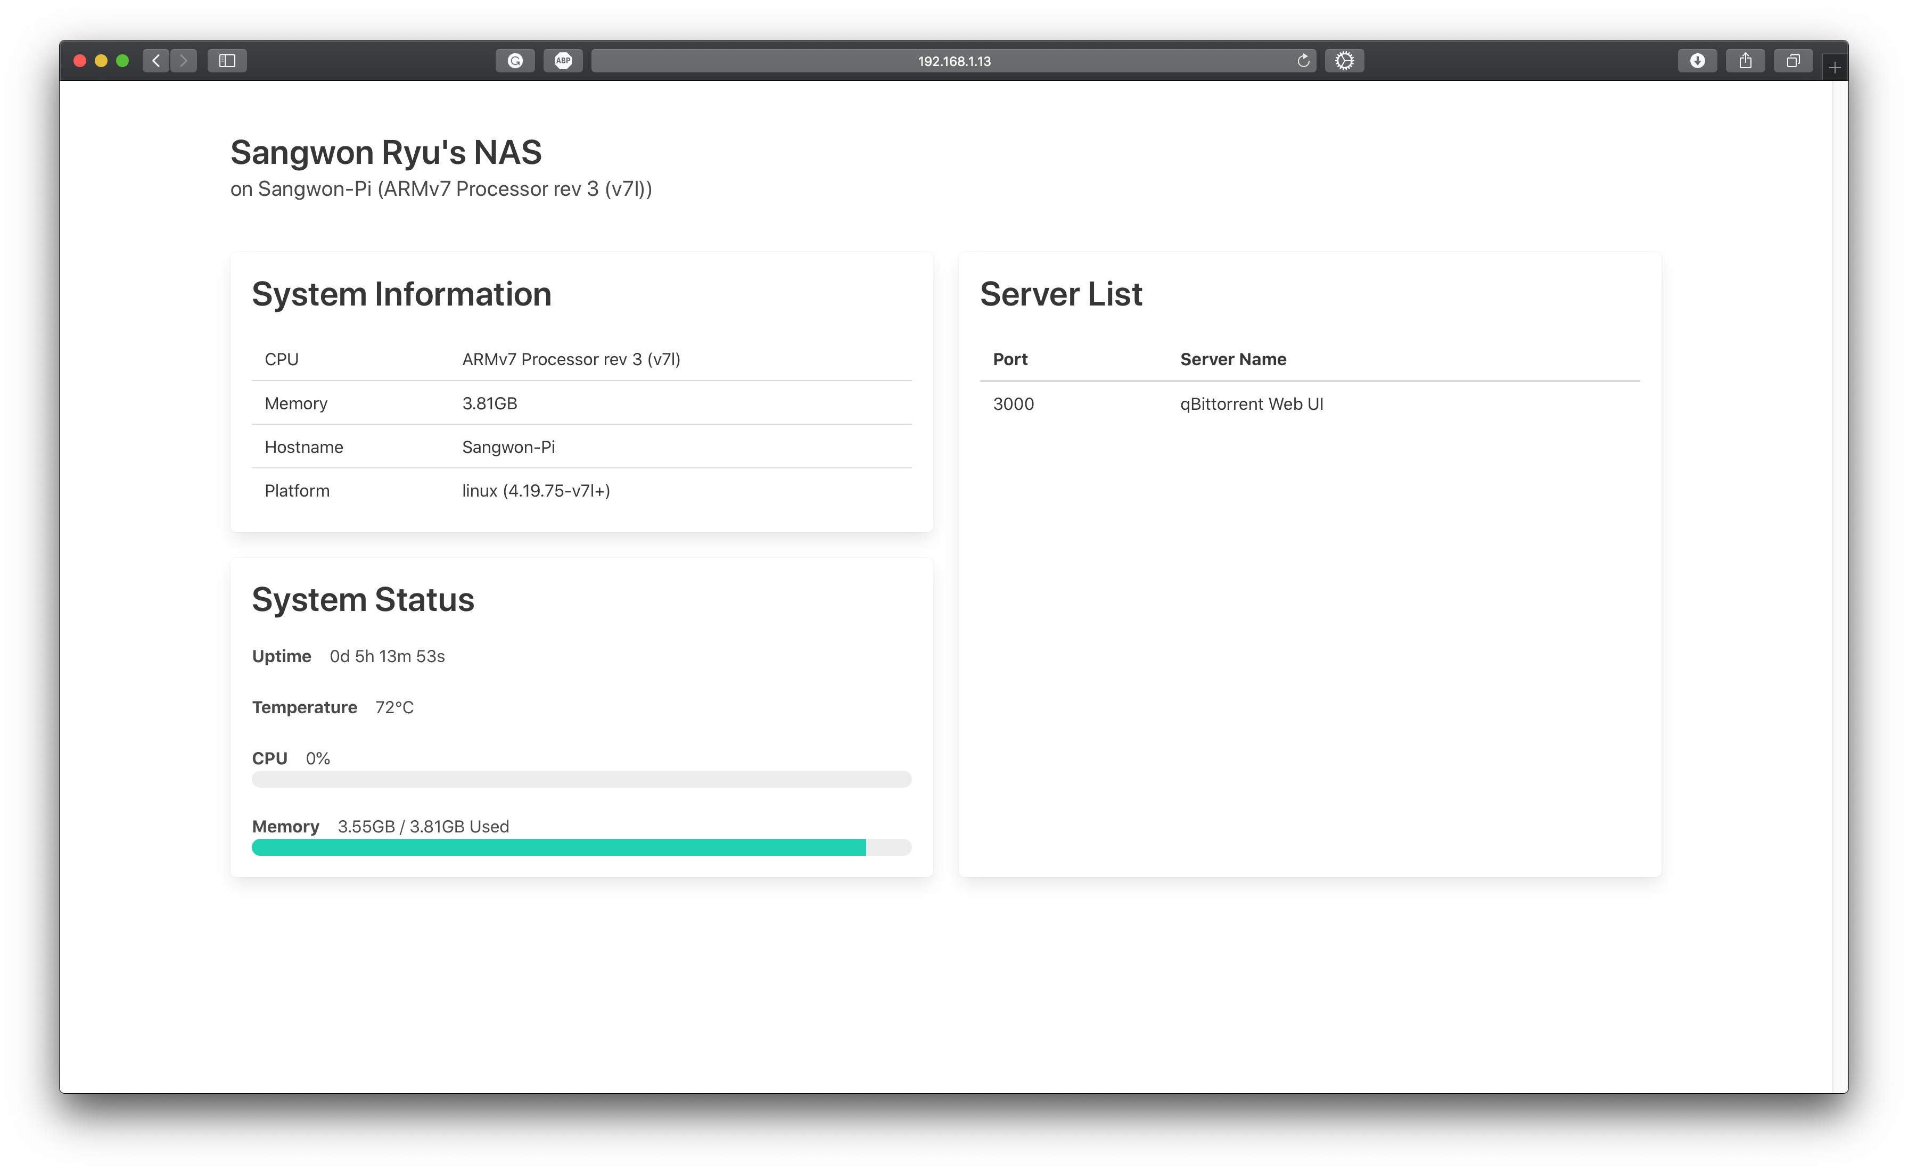The image size is (1908, 1172).
Task: Click the 72°C temperature reading
Action: coord(394,708)
